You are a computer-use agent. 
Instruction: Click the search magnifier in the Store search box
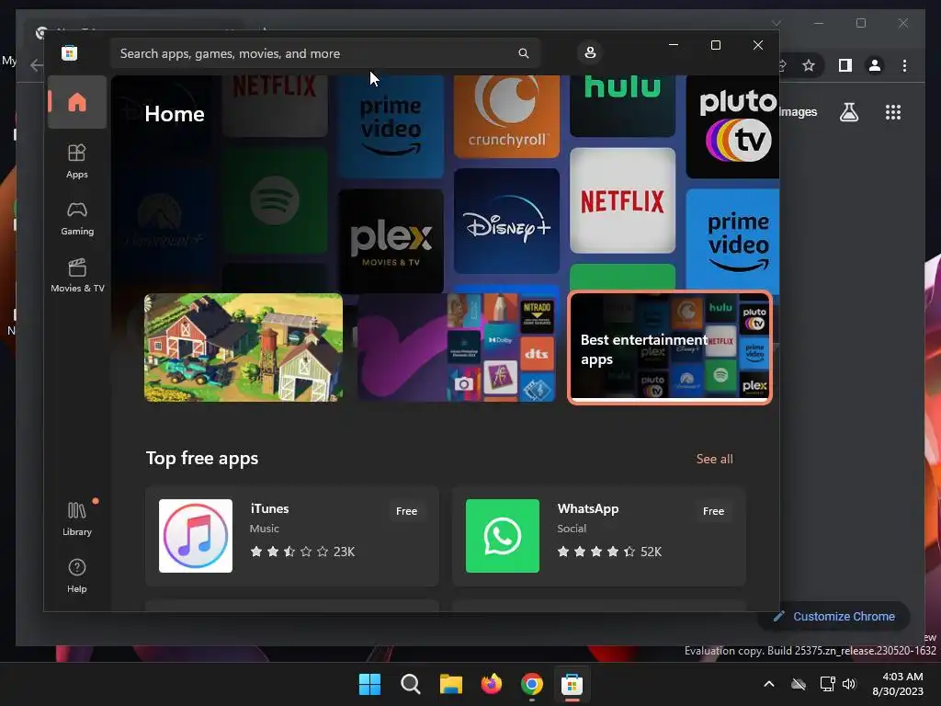(x=523, y=53)
